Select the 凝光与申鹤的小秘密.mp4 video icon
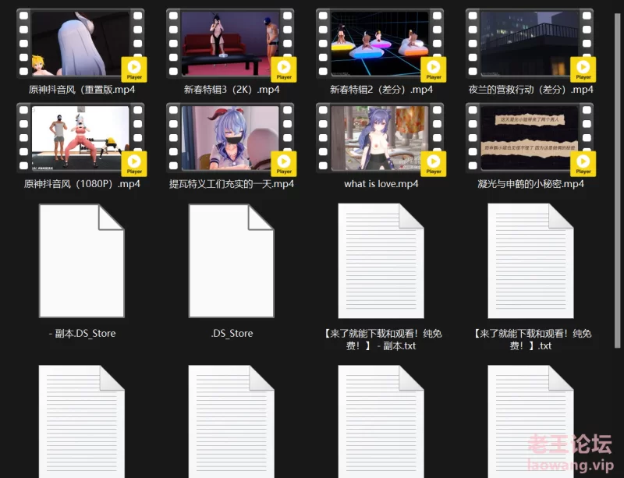The image size is (624, 478). (530, 138)
